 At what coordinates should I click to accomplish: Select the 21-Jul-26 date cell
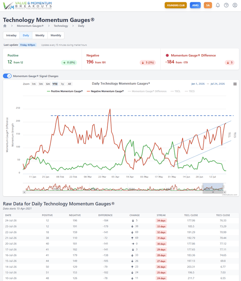pyautogui.click(x=11, y=238)
